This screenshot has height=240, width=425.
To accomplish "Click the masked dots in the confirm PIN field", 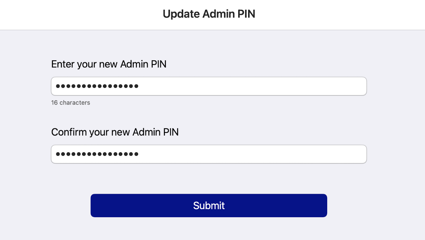I will coord(97,154).
